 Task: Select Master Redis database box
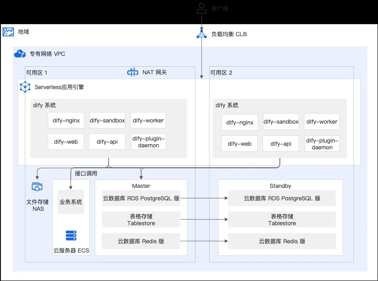[141, 241]
